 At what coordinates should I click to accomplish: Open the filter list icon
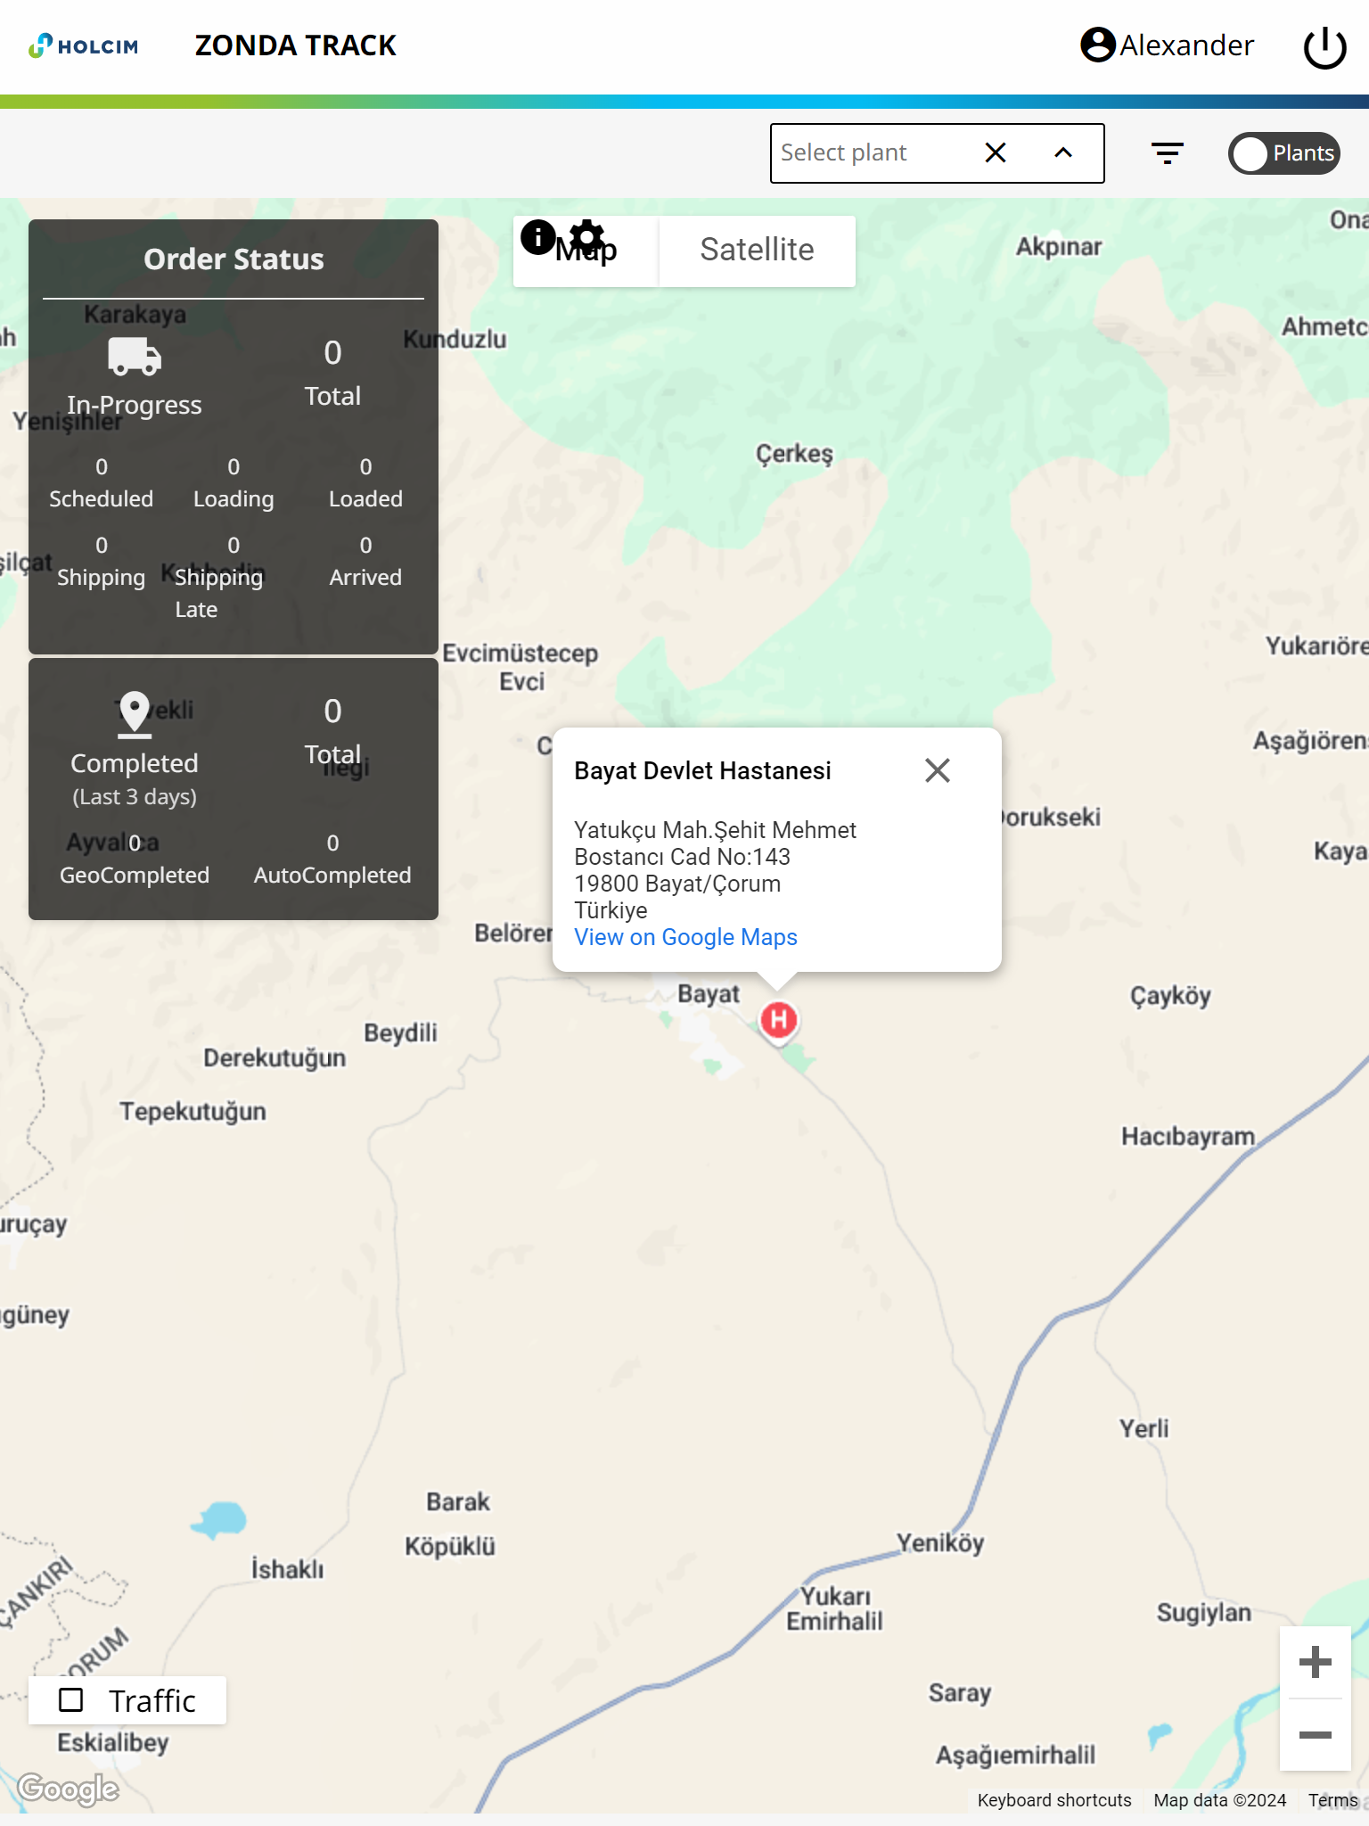coord(1167,153)
